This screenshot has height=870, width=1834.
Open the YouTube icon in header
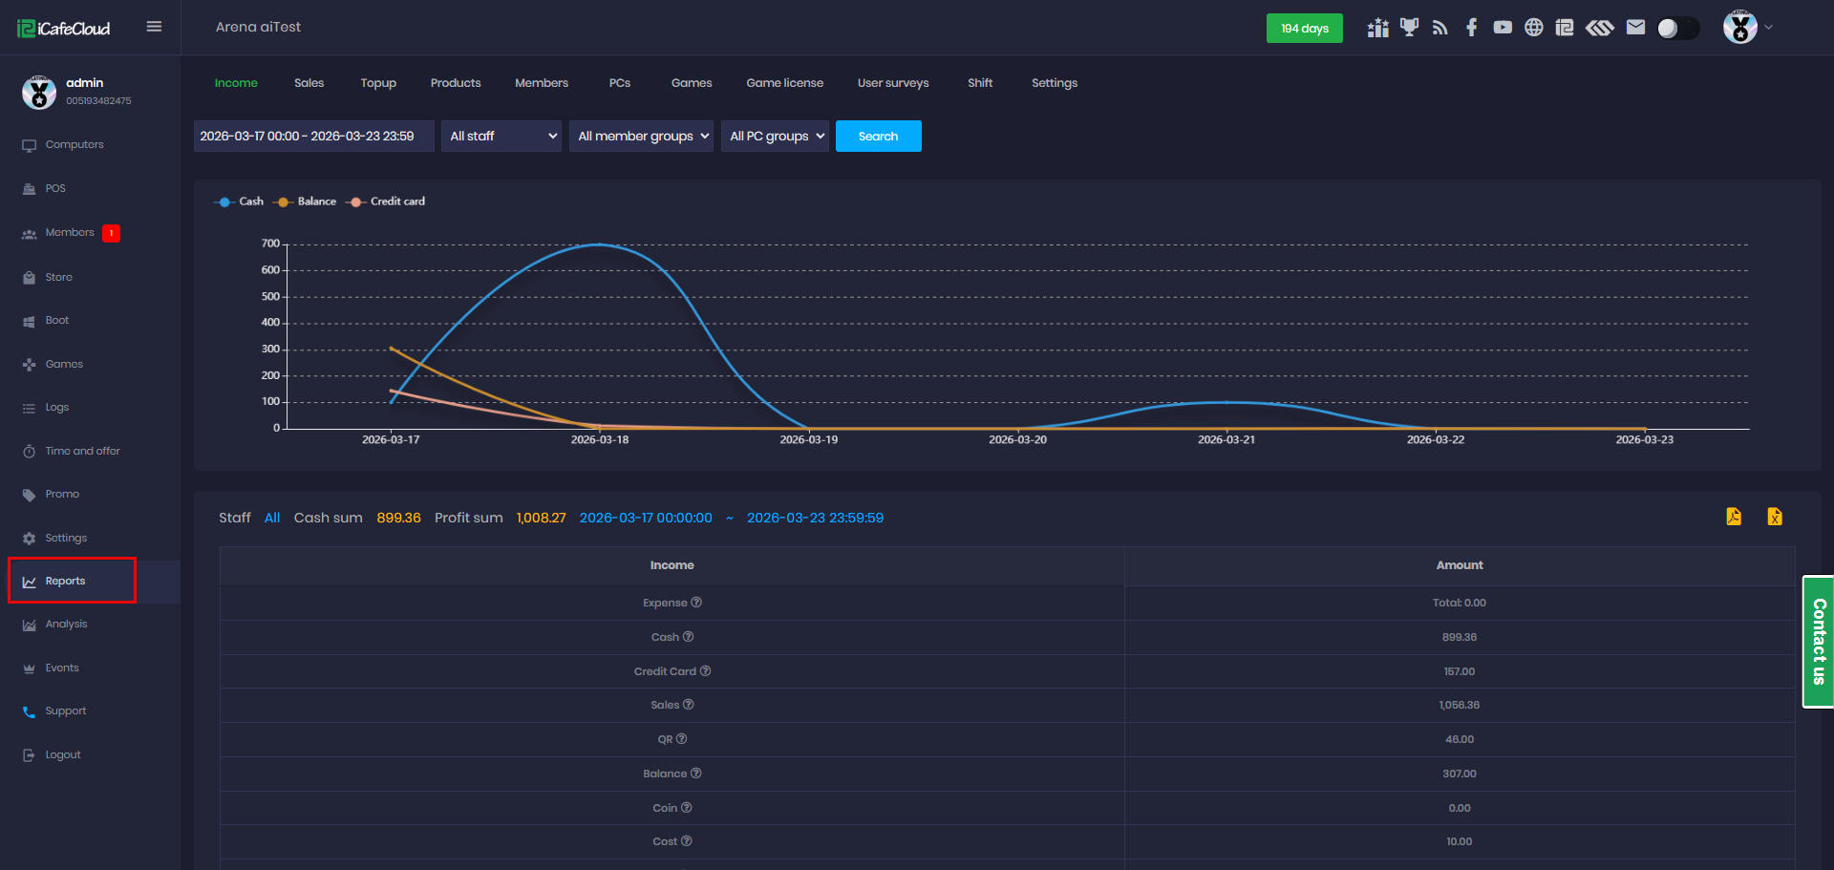click(x=1503, y=28)
